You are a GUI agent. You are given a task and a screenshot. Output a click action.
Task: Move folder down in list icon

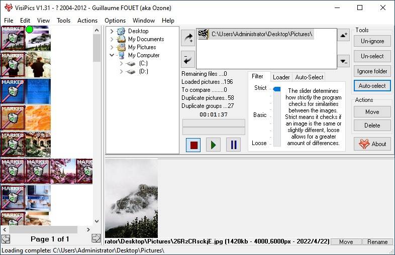(344, 61)
